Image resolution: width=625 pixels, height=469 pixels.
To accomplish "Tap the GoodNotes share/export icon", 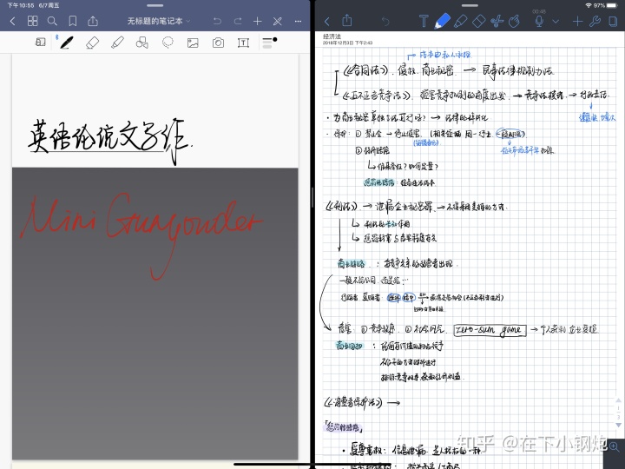I will tap(93, 21).
